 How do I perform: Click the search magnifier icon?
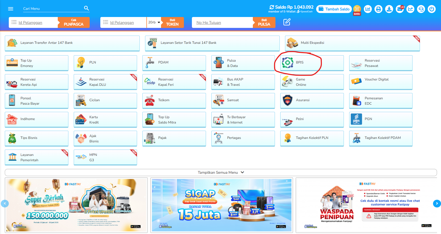pos(86,8)
